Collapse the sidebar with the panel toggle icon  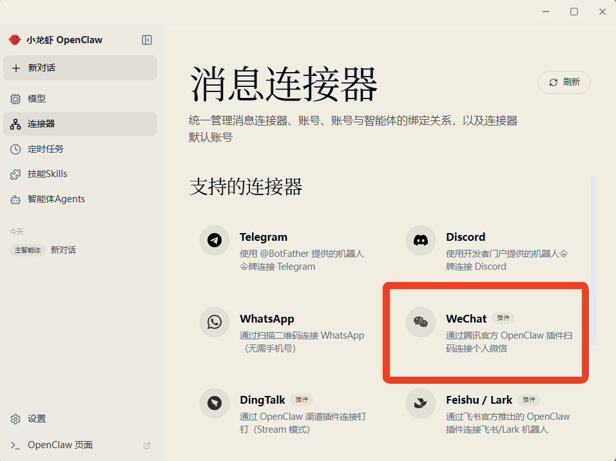(147, 40)
